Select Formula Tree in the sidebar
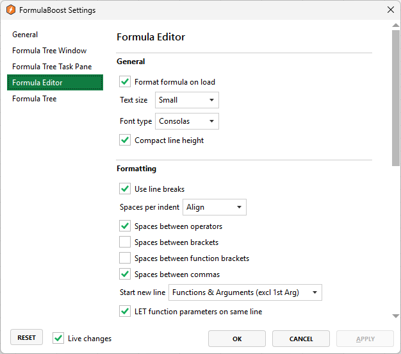Image resolution: width=401 pixels, height=354 pixels. pyautogui.click(x=34, y=99)
